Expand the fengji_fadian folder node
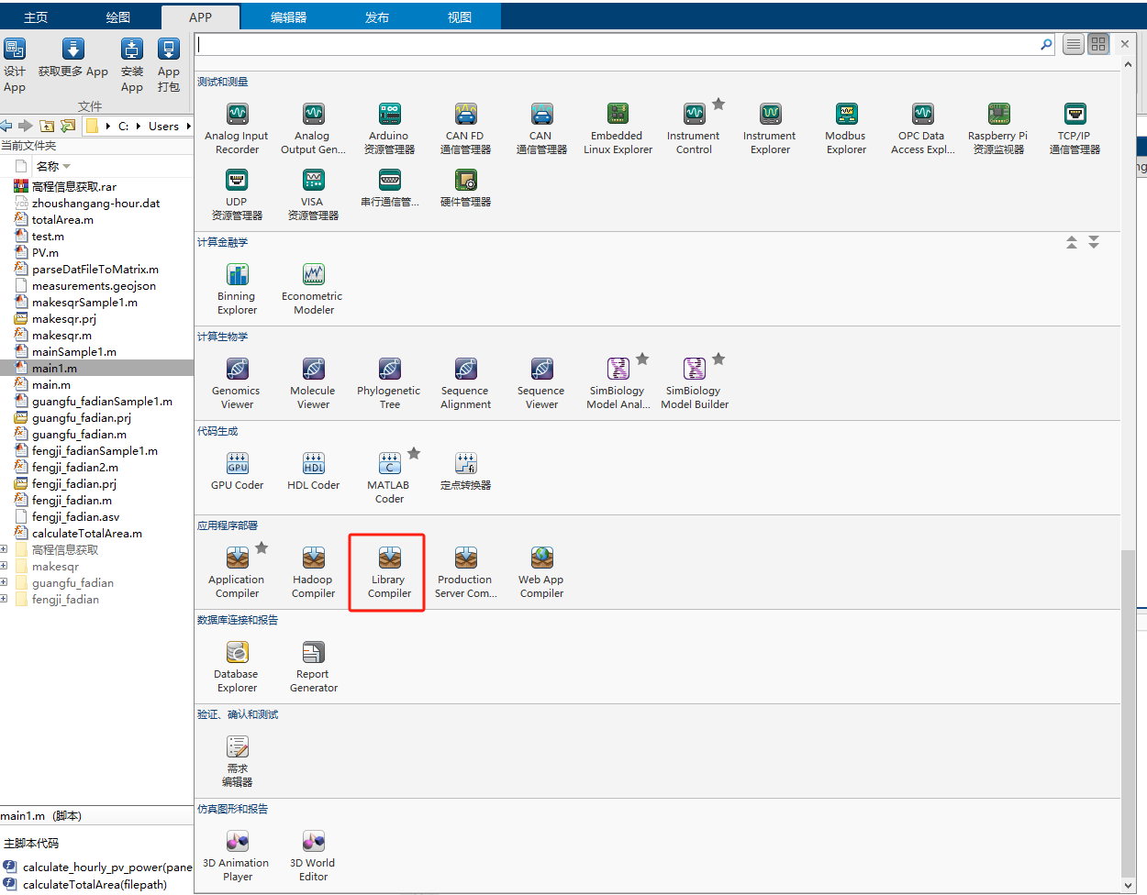 coord(4,600)
